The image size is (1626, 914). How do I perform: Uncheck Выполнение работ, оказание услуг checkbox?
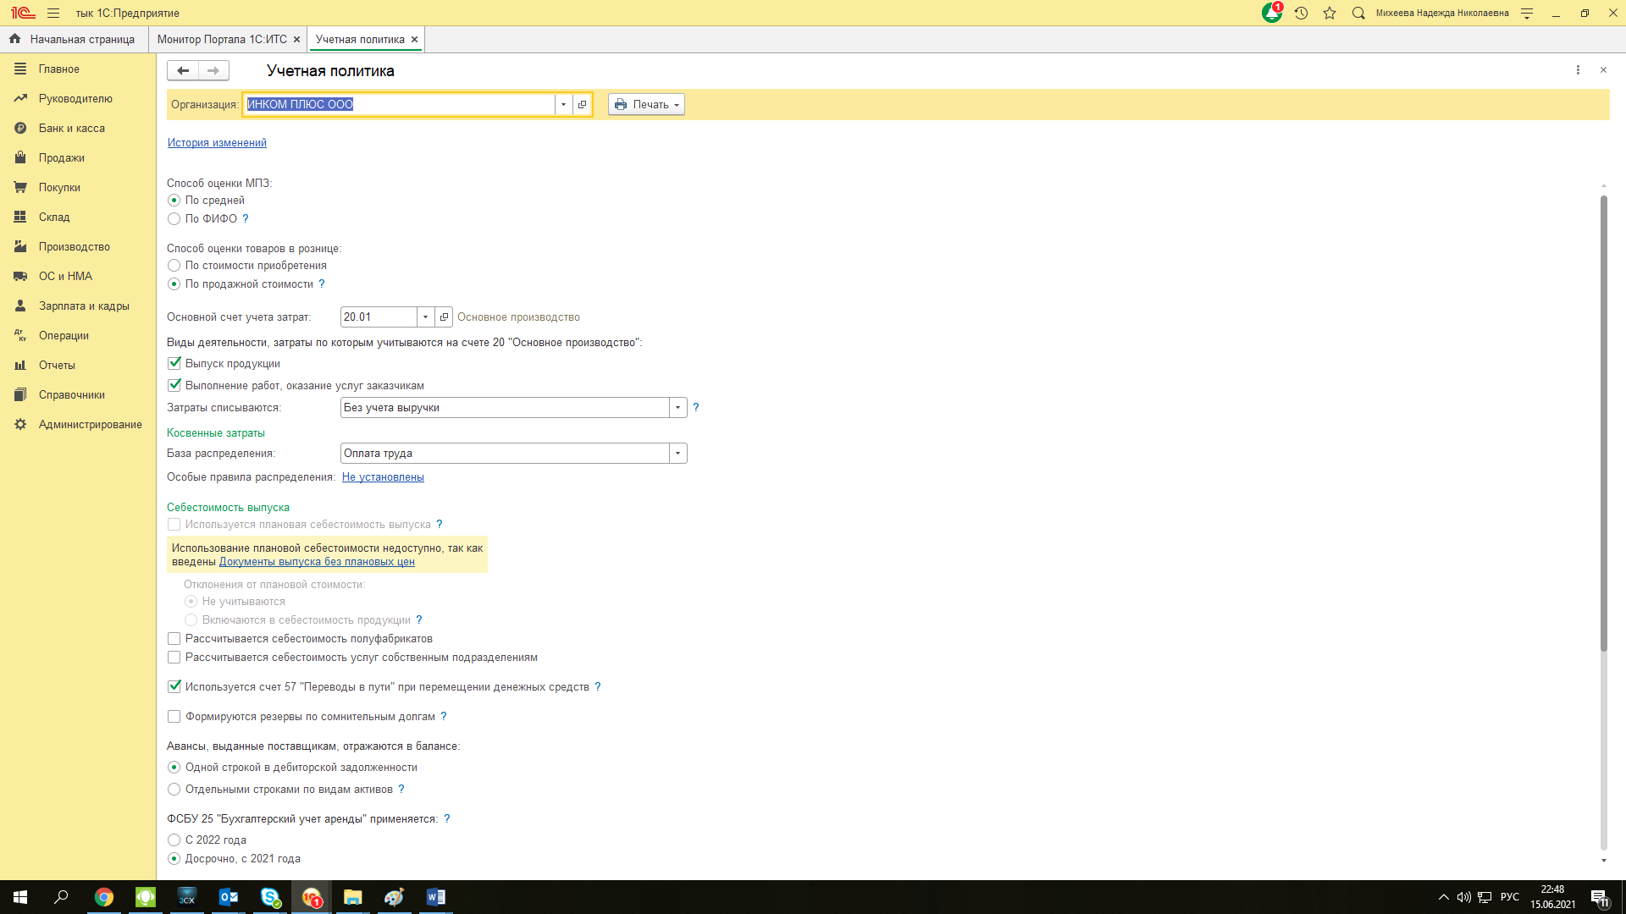(x=174, y=385)
